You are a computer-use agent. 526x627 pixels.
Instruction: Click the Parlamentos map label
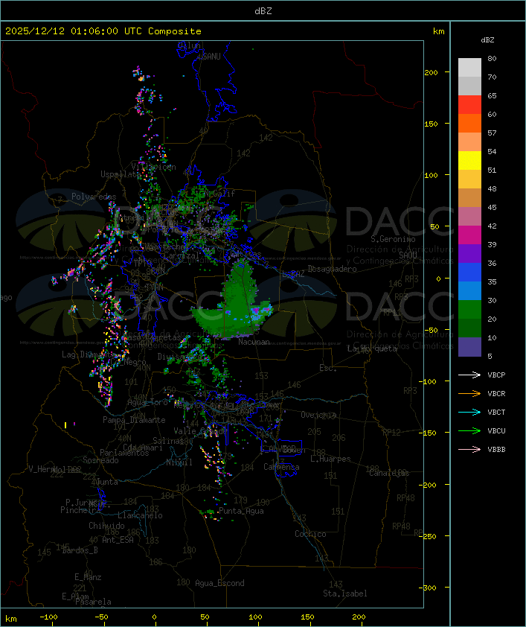(x=124, y=453)
